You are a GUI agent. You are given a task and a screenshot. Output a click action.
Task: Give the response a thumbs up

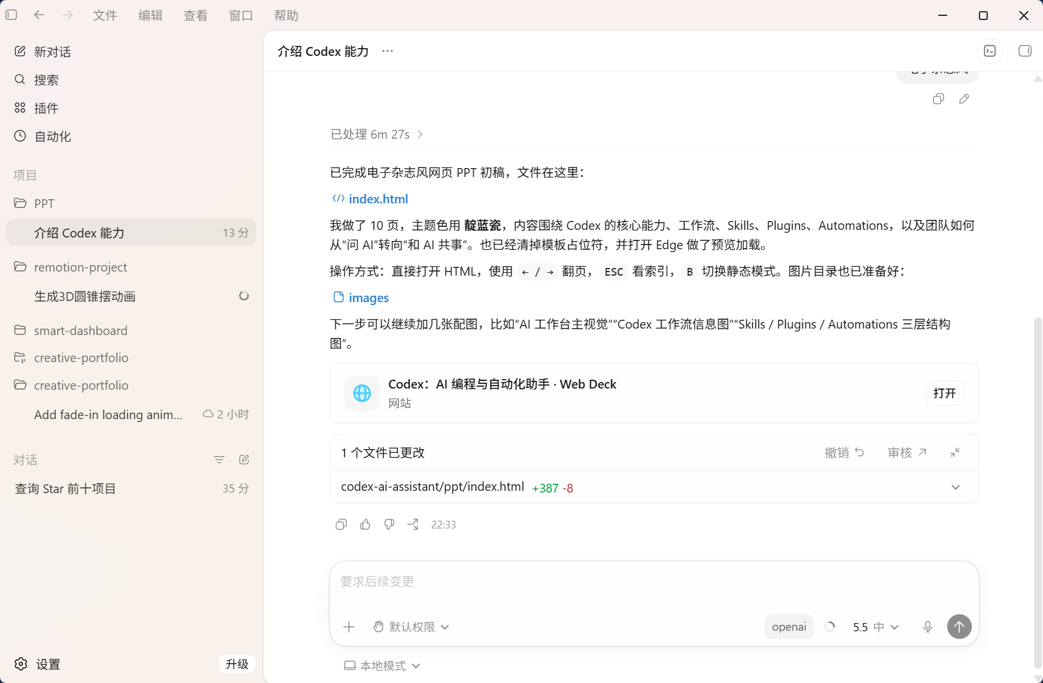[365, 524]
